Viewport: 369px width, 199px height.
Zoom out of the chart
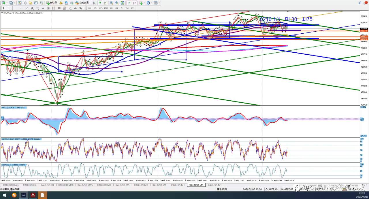pyautogui.click(x=117, y=3)
